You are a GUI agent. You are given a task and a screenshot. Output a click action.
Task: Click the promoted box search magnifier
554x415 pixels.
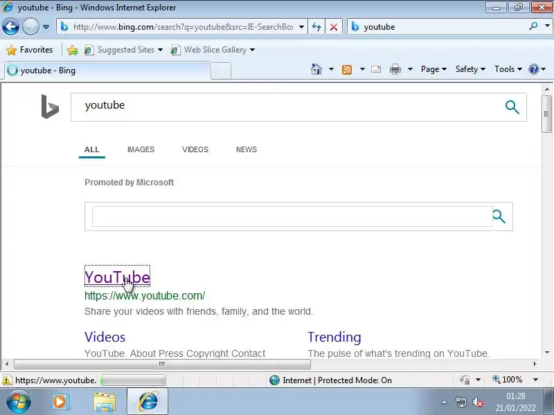[x=499, y=216]
